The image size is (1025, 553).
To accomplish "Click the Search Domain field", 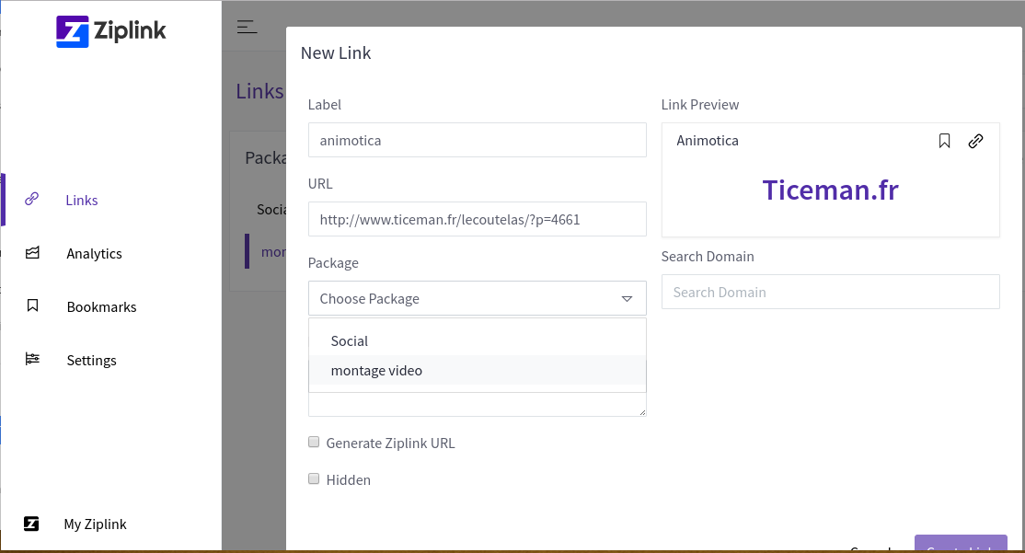I will 830,292.
